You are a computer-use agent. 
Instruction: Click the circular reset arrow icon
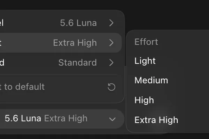111,87
